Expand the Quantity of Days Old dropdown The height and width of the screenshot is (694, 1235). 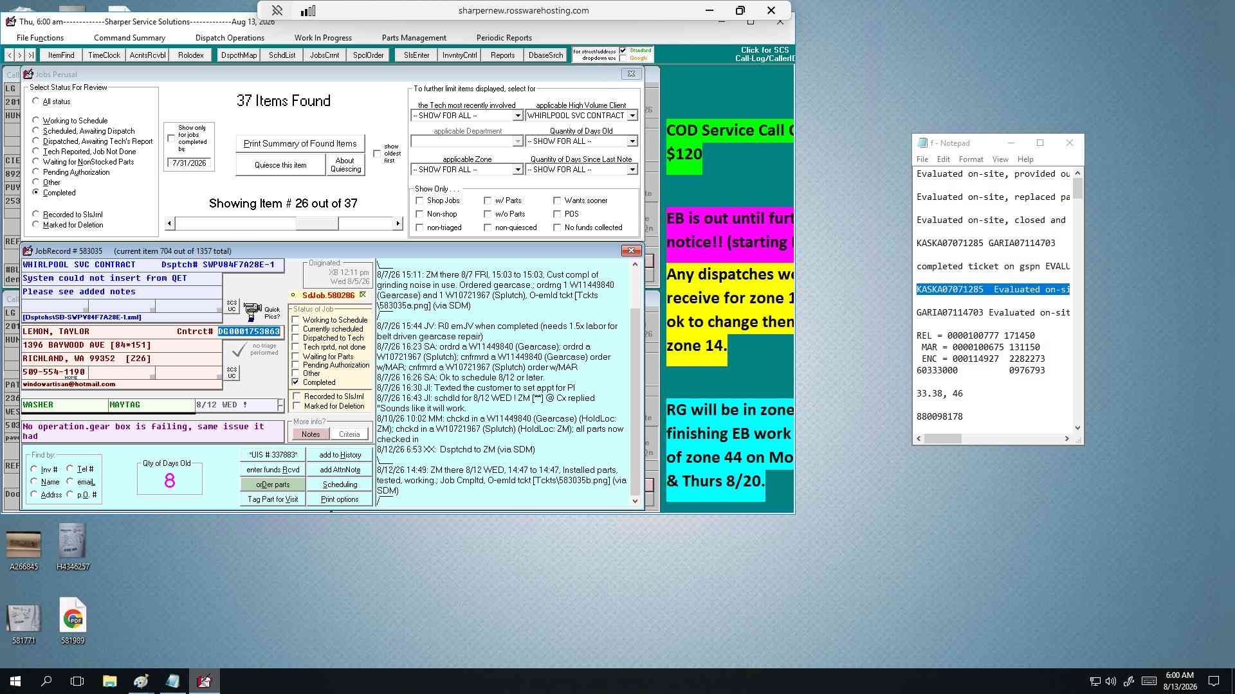point(632,141)
